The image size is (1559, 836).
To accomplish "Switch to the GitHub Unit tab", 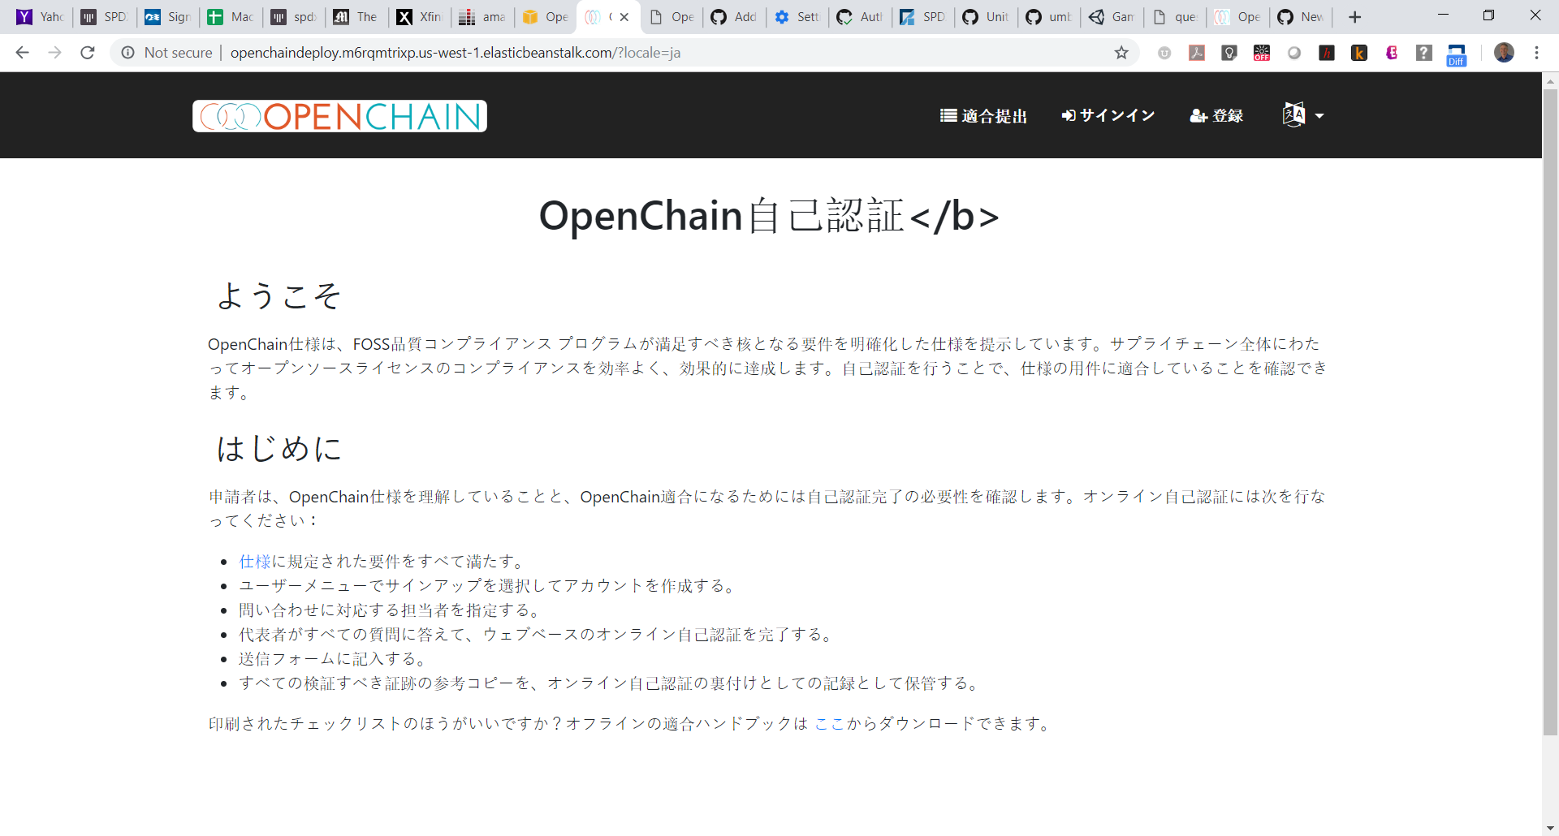I will point(985,16).
